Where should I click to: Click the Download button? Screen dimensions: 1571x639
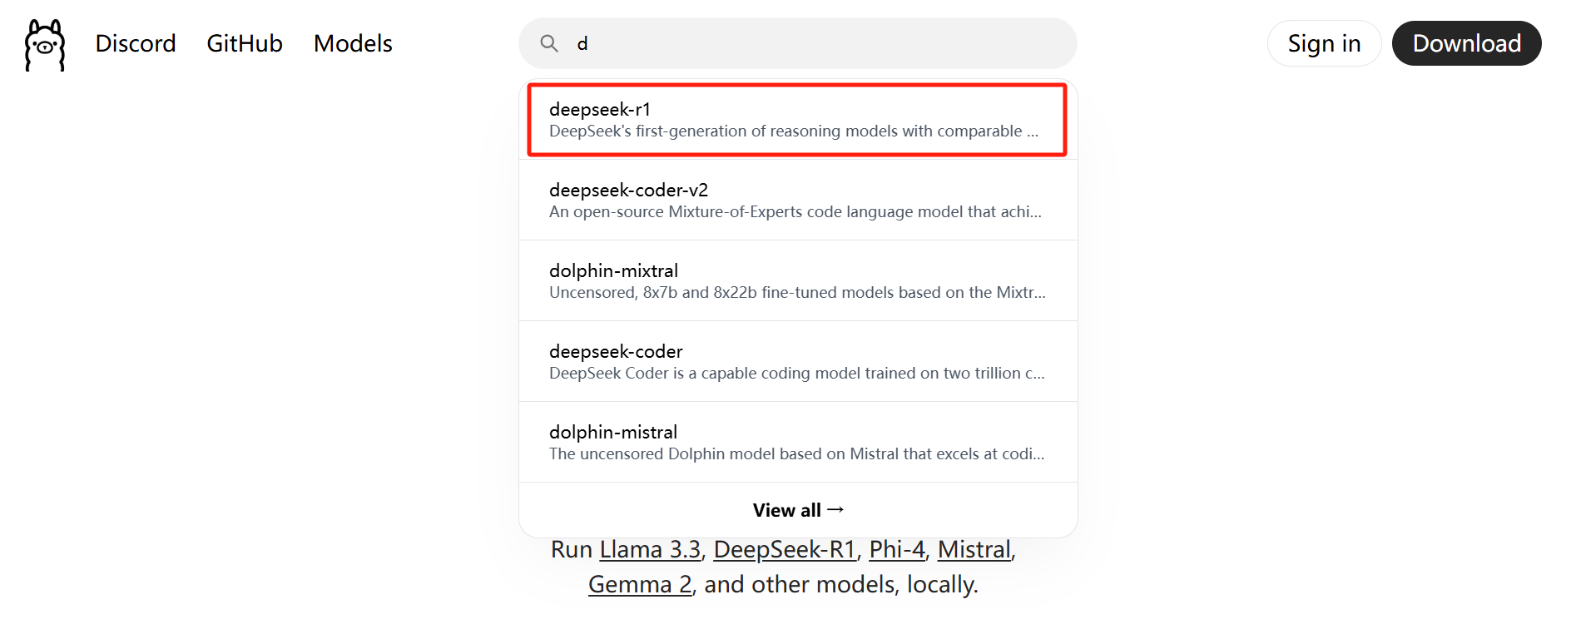(x=1466, y=43)
